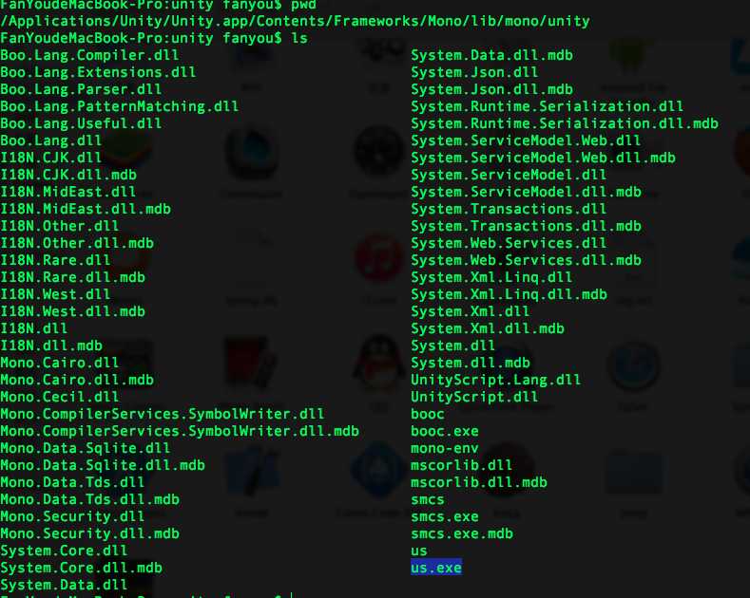Click System.ServiceModel.dll.mdb file name
Viewport: 750px width, 598px height.
point(527,192)
